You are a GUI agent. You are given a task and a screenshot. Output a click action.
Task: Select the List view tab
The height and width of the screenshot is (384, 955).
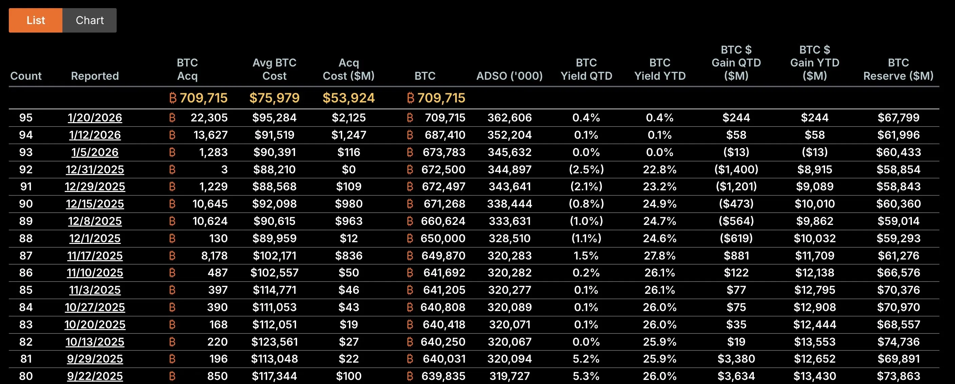pyautogui.click(x=35, y=20)
